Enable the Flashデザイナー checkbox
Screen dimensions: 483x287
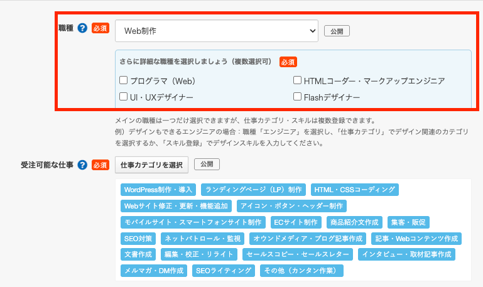pos(298,97)
